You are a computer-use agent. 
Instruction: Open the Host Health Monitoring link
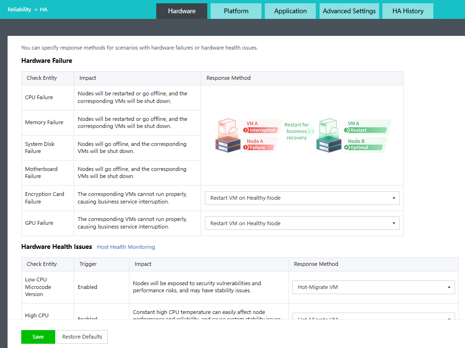click(x=126, y=247)
